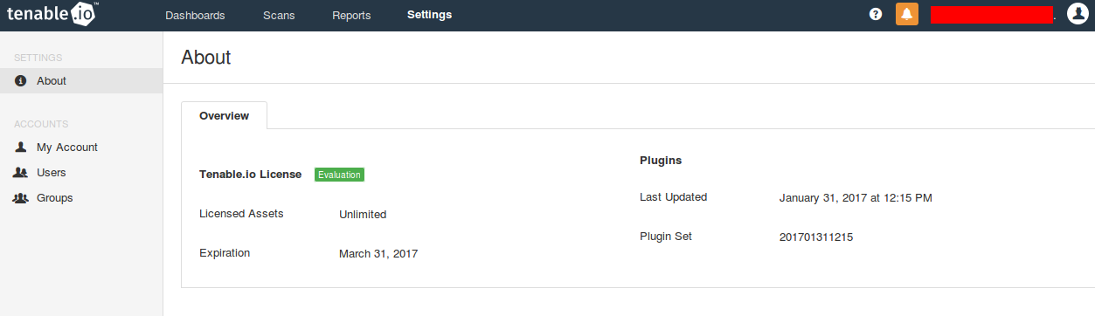The height and width of the screenshot is (316, 1095).
Task: Click the My Account person icon
Action: [21, 148]
